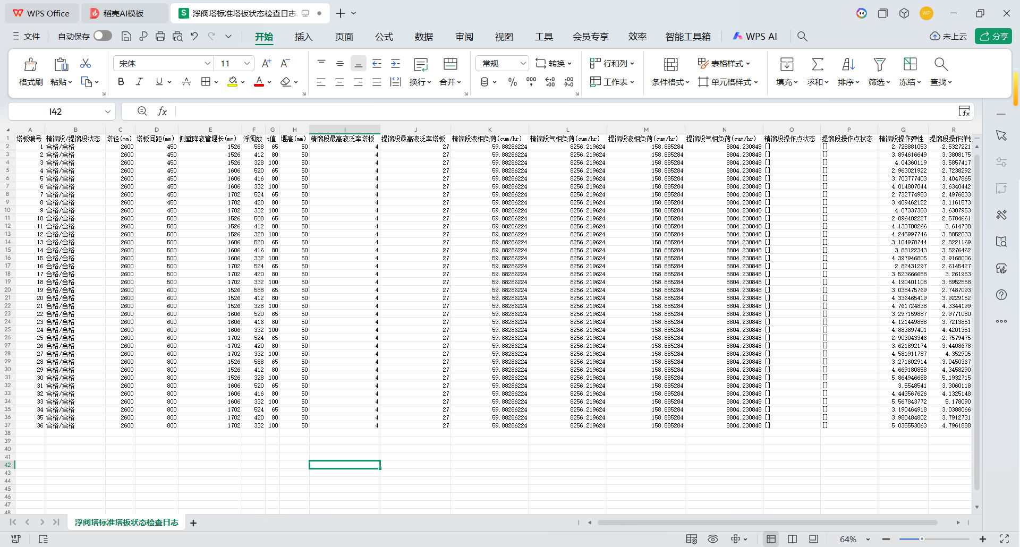Toggle bold formatting
1020x547 pixels.
(x=121, y=82)
